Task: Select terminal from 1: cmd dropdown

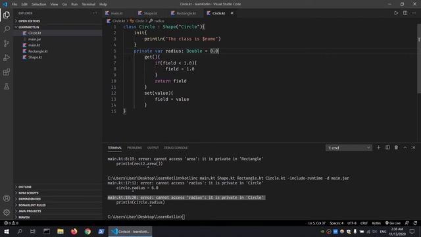Action: [x=349, y=147]
